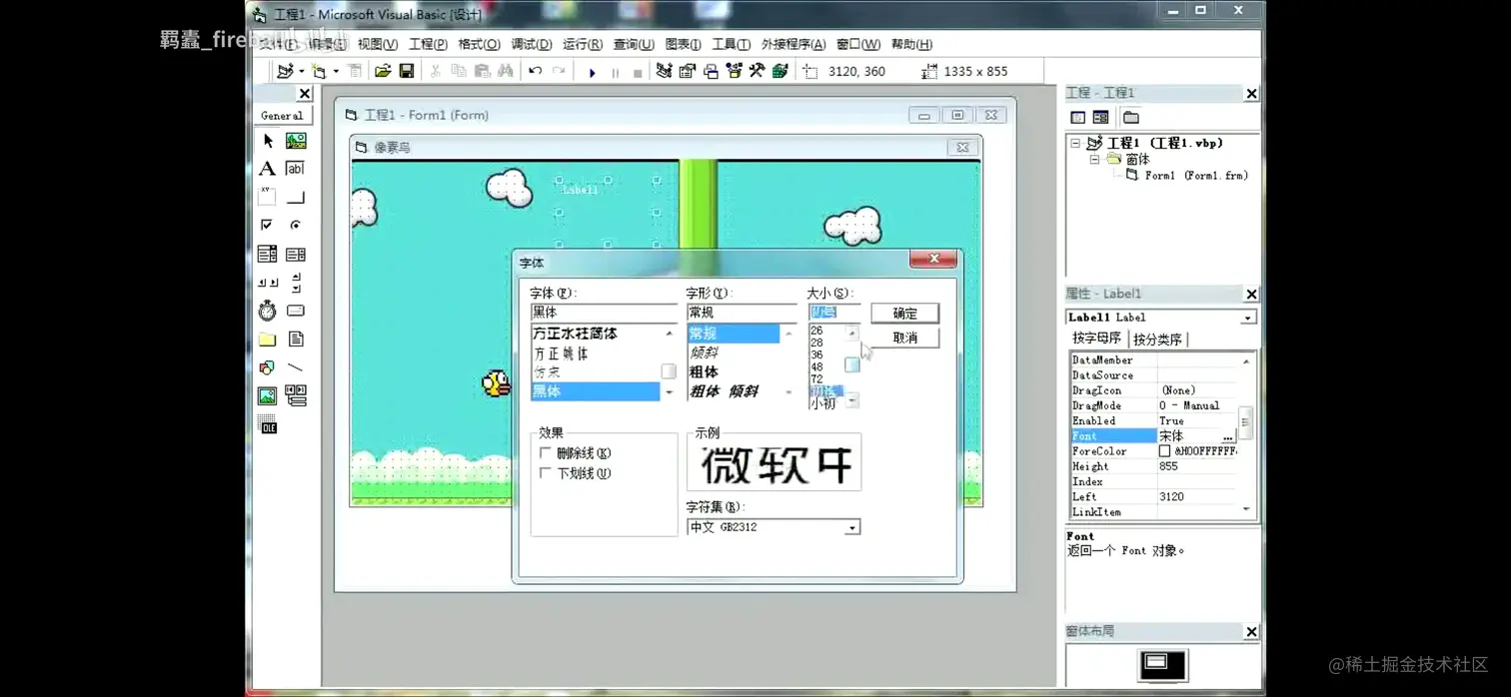
Task: Click the Open Project toolbar icon
Action: pos(383,71)
